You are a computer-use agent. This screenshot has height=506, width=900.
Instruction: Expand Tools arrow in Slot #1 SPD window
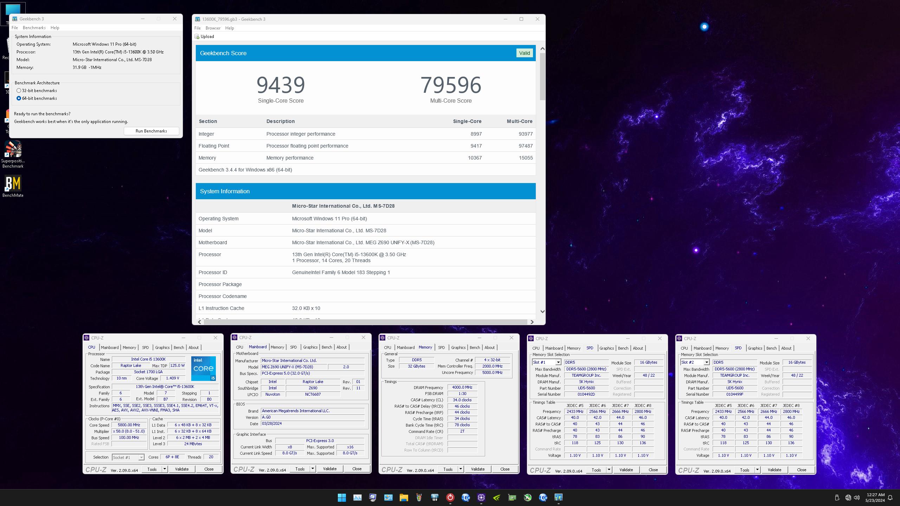point(609,470)
